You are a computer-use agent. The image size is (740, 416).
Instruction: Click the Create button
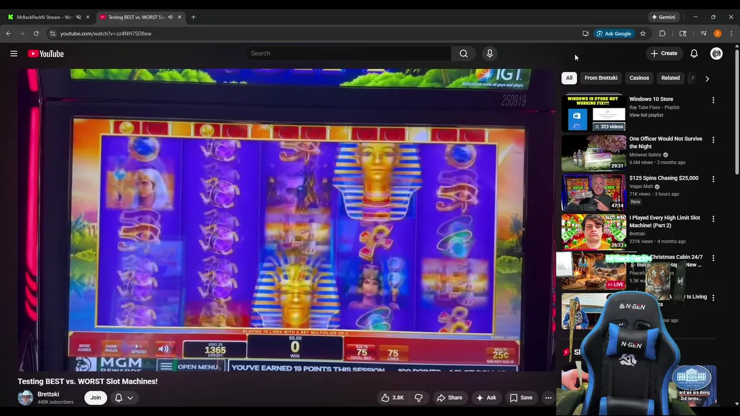point(664,53)
